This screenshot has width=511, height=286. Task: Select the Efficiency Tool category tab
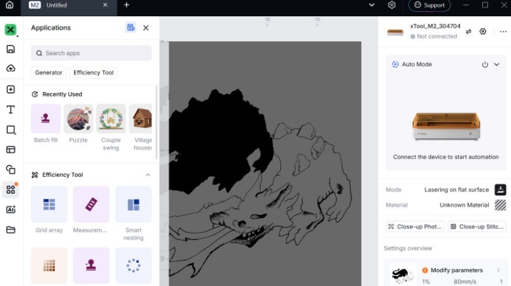tap(94, 72)
